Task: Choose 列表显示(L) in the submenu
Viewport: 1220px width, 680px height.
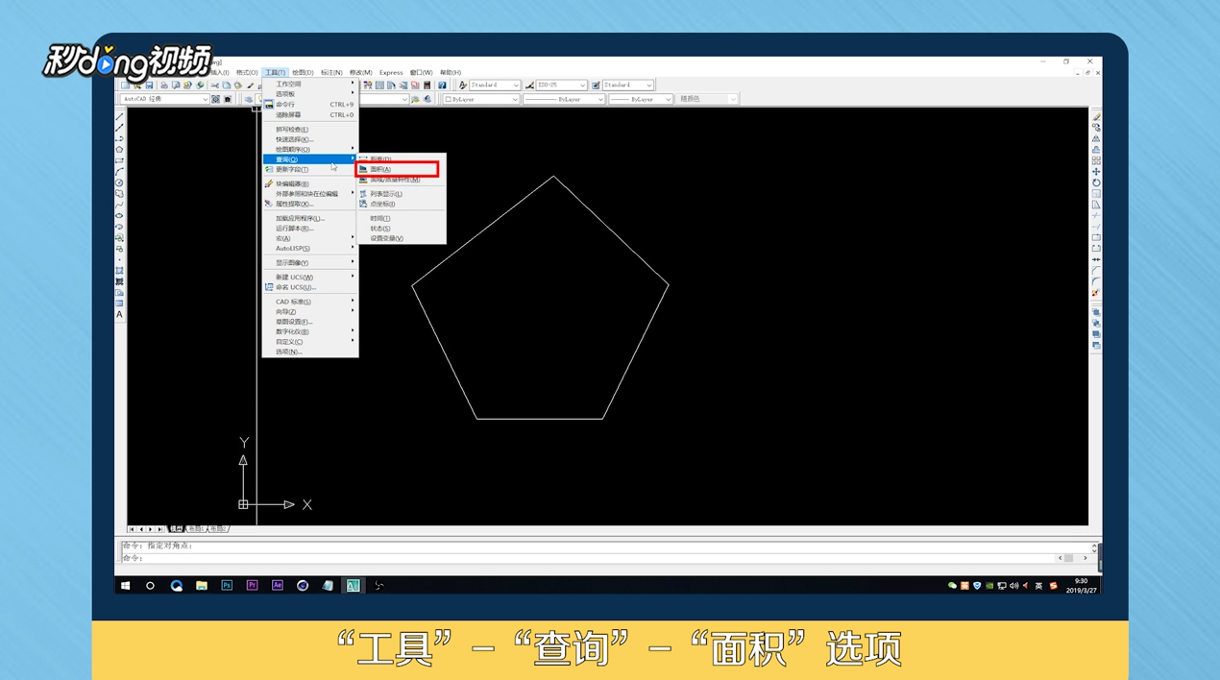Action: tap(402, 194)
